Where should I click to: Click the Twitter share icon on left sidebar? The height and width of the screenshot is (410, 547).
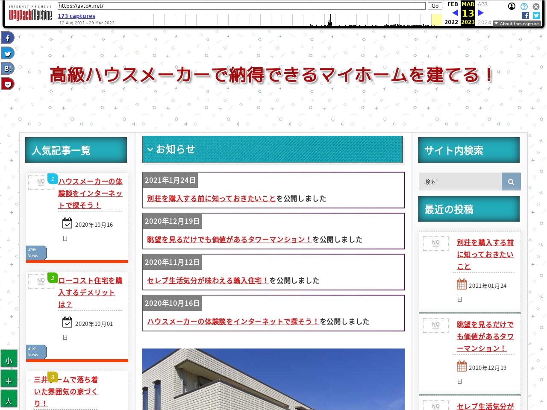pyautogui.click(x=8, y=53)
